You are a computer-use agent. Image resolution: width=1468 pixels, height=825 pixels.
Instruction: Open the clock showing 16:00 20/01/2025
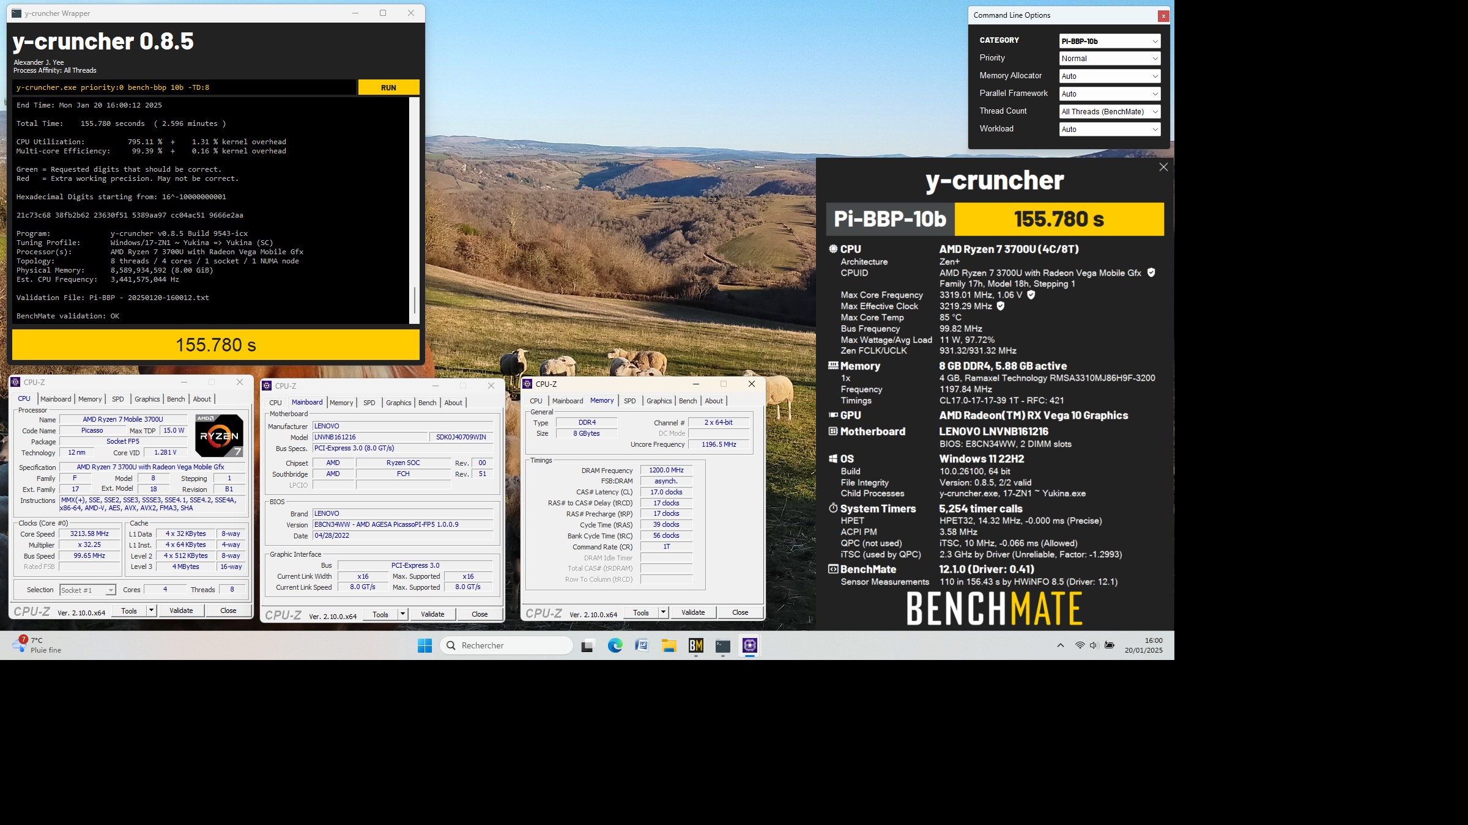1143,645
